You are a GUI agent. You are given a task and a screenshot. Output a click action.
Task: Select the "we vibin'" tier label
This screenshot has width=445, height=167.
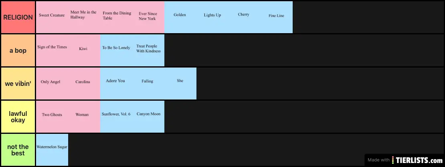pos(18,84)
